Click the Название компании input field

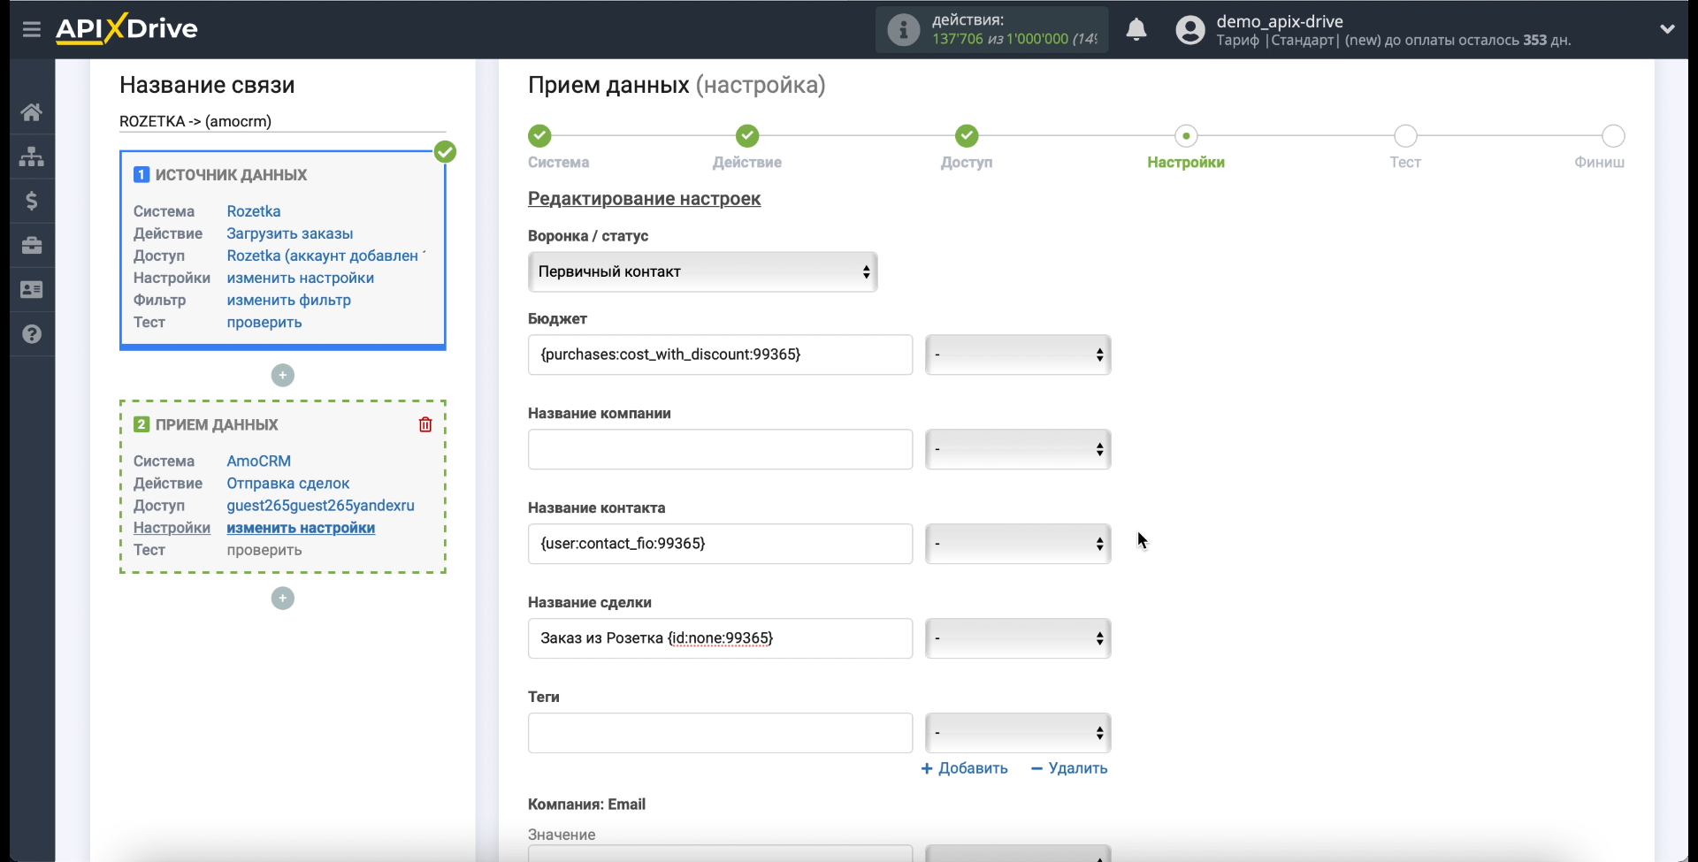pyautogui.click(x=720, y=449)
